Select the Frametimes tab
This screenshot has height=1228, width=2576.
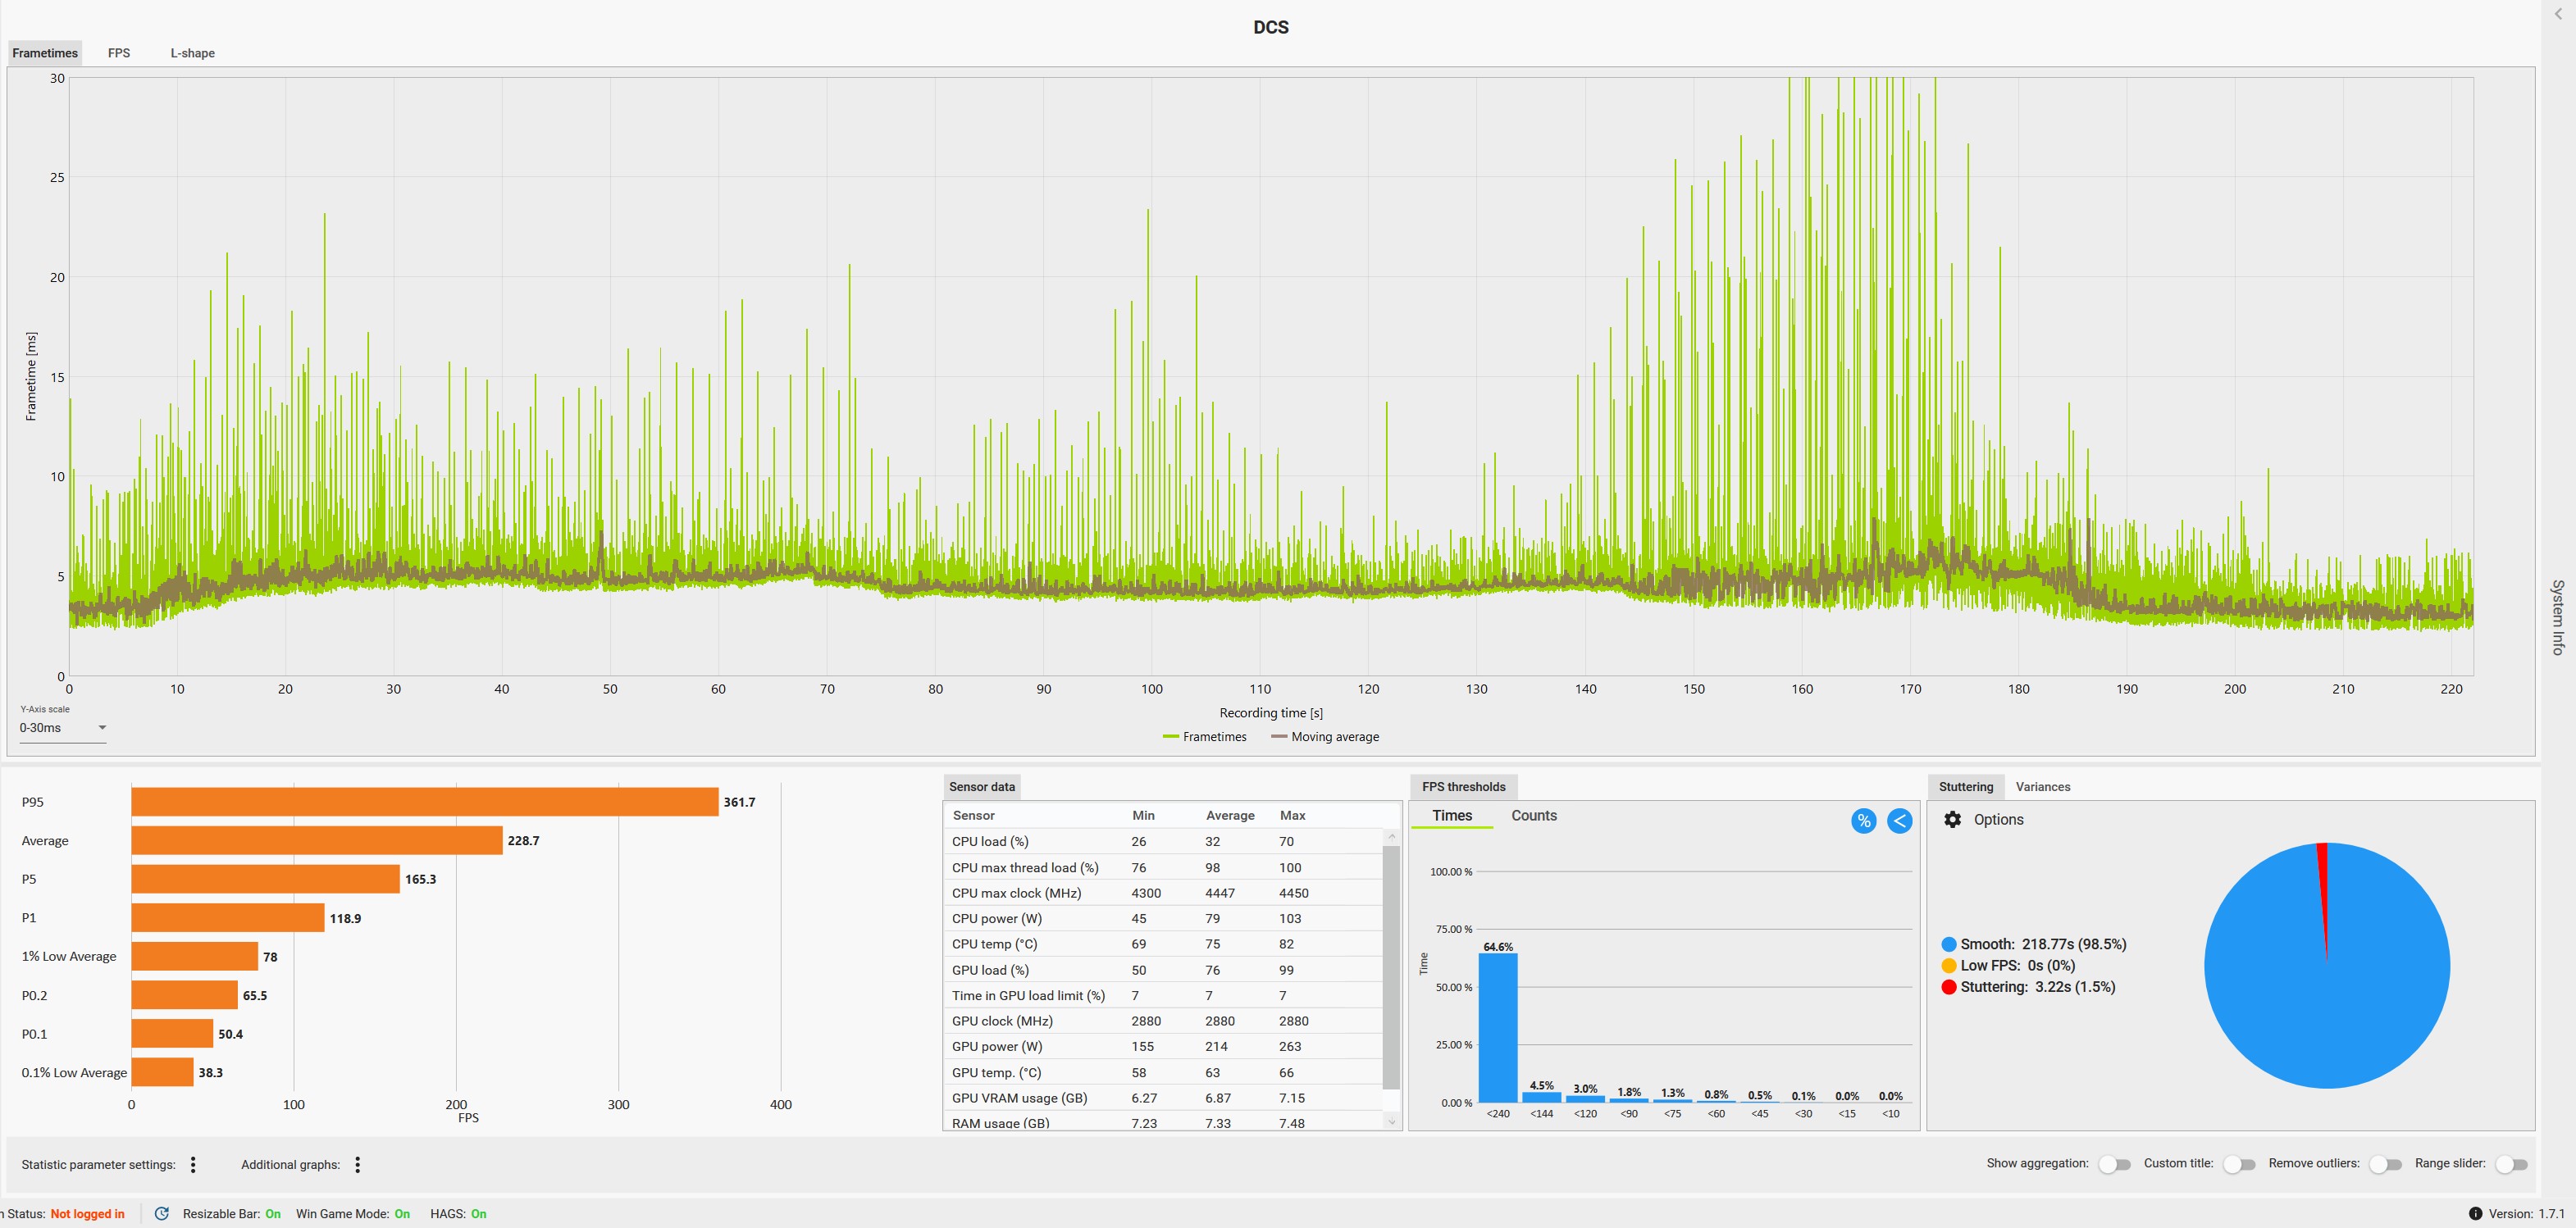click(x=45, y=53)
